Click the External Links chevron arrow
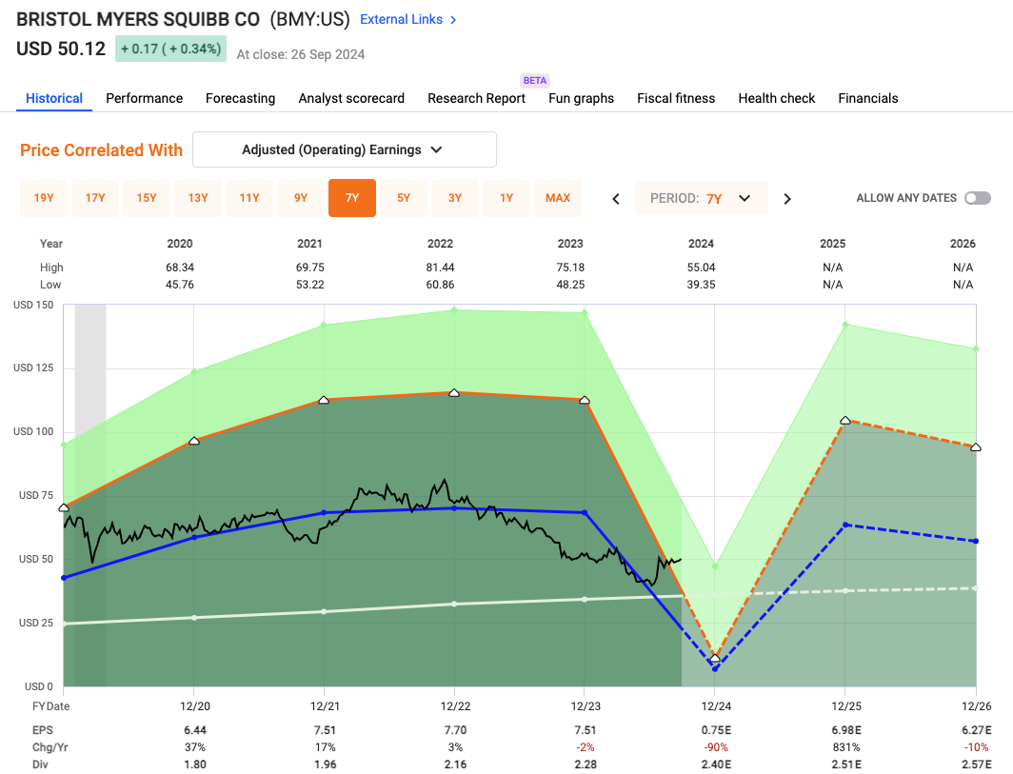 coord(453,20)
